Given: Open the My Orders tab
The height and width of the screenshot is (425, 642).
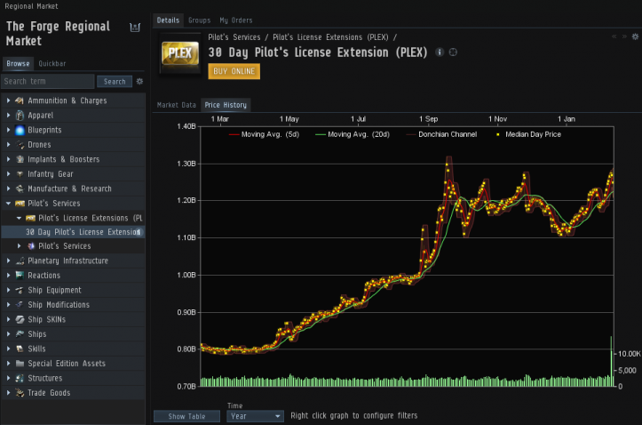Looking at the screenshot, I should pos(235,20).
